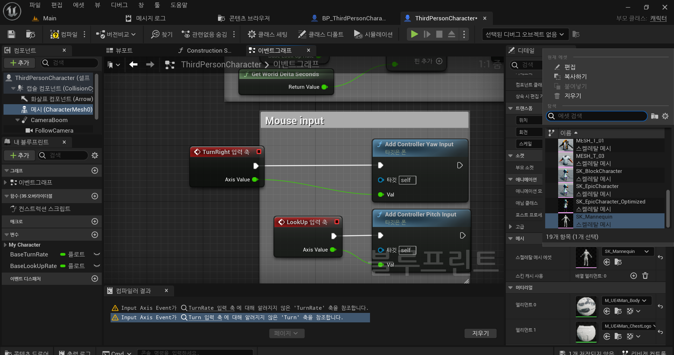Switch to the 뷰포트 tab
Image resolution: width=674 pixels, height=355 pixels.
pos(119,51)
